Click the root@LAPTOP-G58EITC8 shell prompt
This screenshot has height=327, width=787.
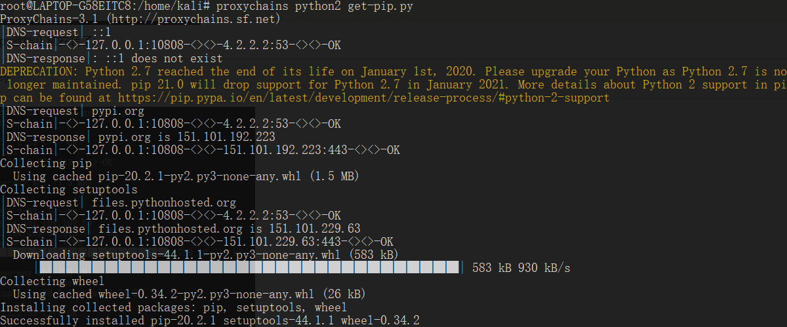pyautogui.click(x=106, y=6)
